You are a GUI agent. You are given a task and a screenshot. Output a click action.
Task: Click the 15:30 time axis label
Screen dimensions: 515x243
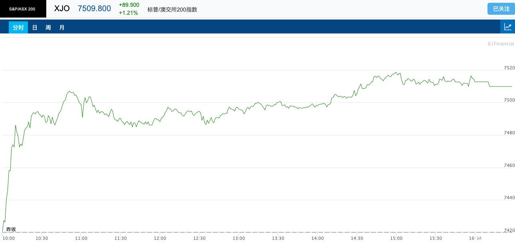[x=436, y=238]
